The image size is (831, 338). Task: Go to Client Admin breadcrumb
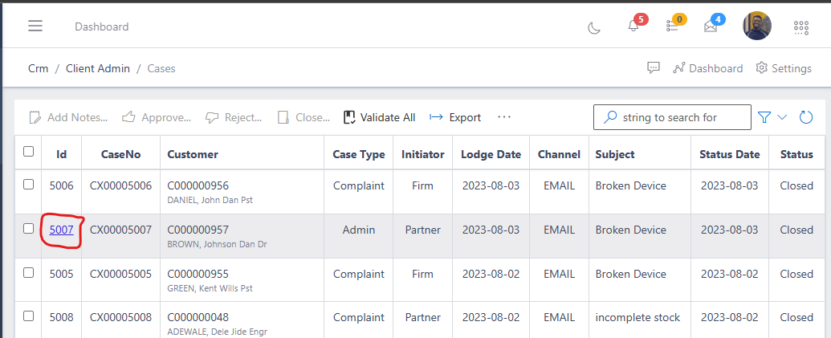(x=97, y=68)
